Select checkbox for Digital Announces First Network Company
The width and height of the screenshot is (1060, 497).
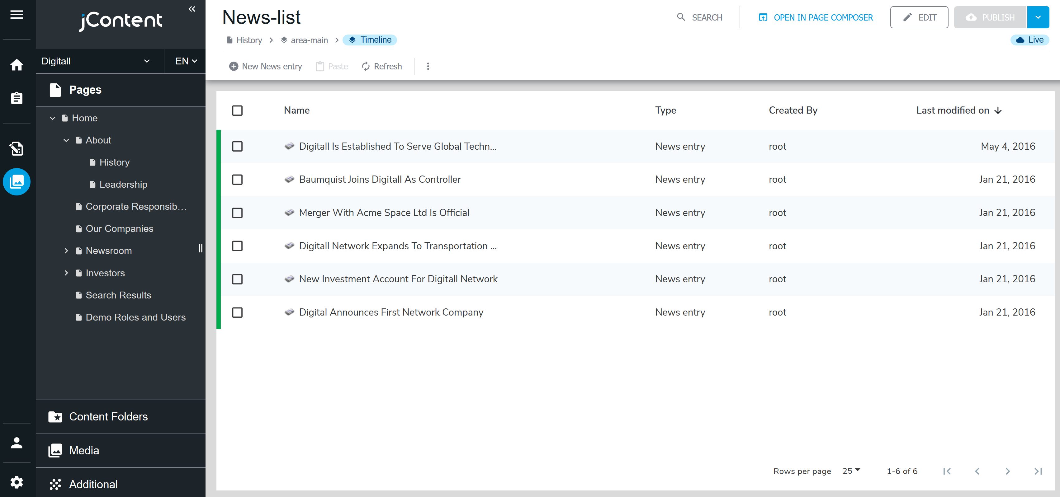tap(237, 312)
